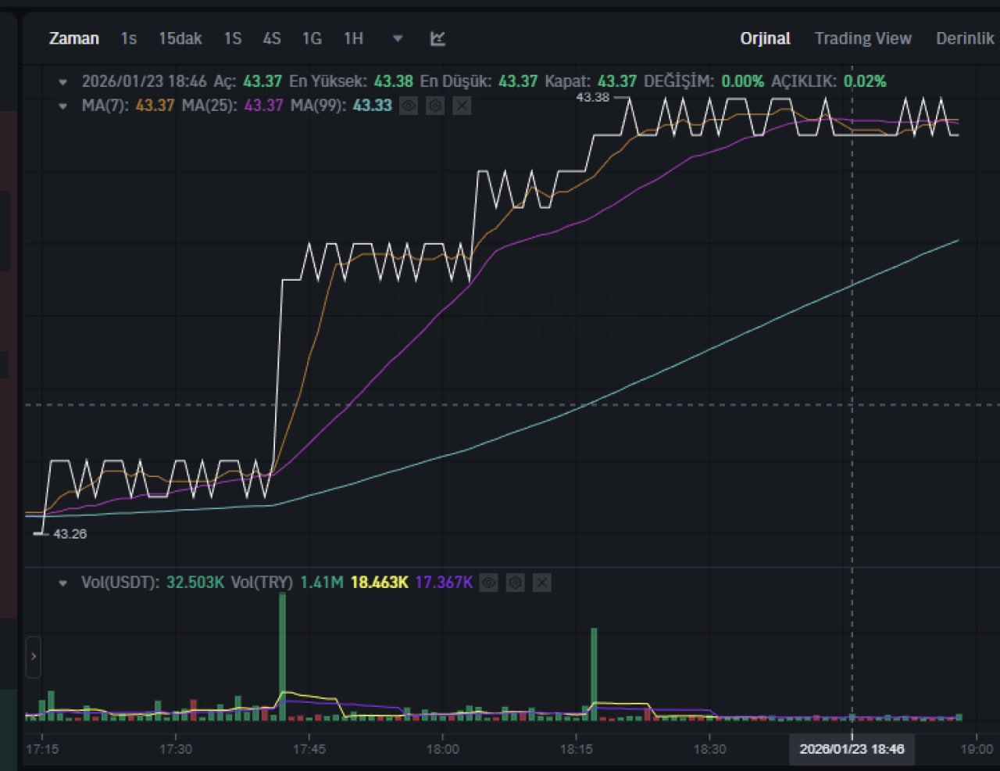This screenshot has height=771, width=1000.
Task: Open MA indicator settings gear
Action: tap(435, 105)
